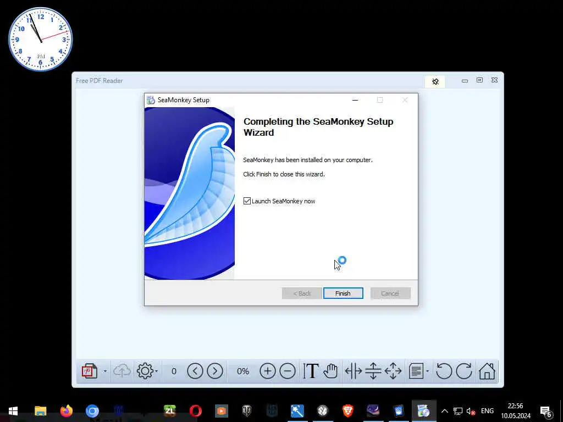Click the page number field showing 0

(174, 371)
